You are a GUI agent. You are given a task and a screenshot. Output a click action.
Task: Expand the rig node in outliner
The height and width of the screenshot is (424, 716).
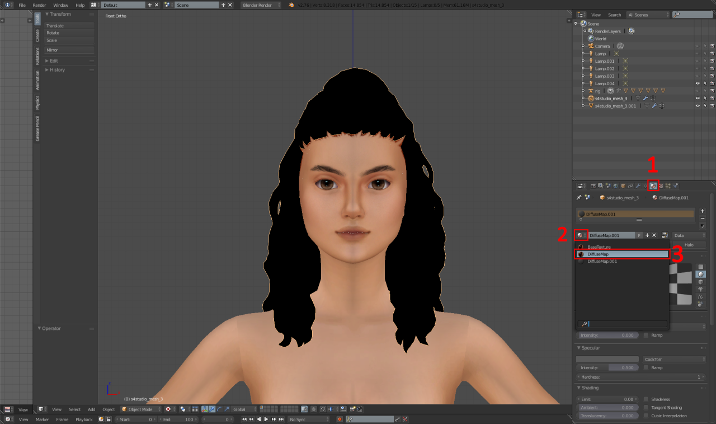pyautogui.click(x=583, y=91)
